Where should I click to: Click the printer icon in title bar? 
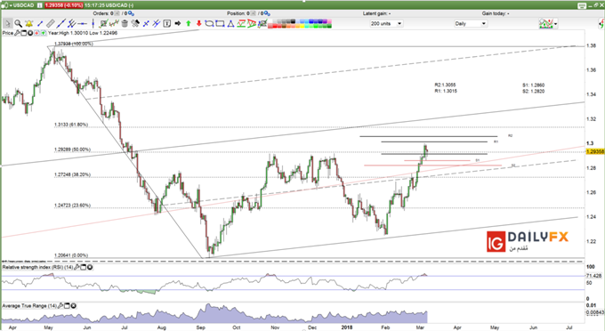click(x=582, y=5)
